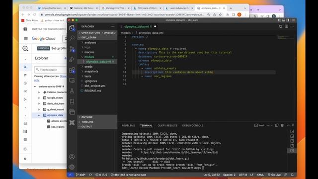Switch to the Terminal tab

(x=146, y=125)
